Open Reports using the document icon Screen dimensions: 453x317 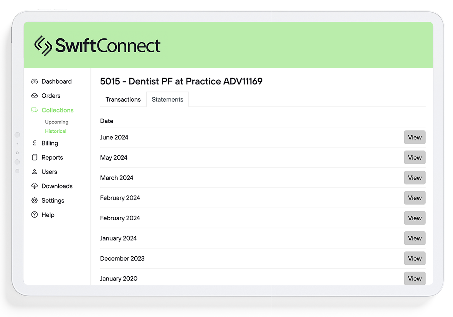tap(35, 157)
